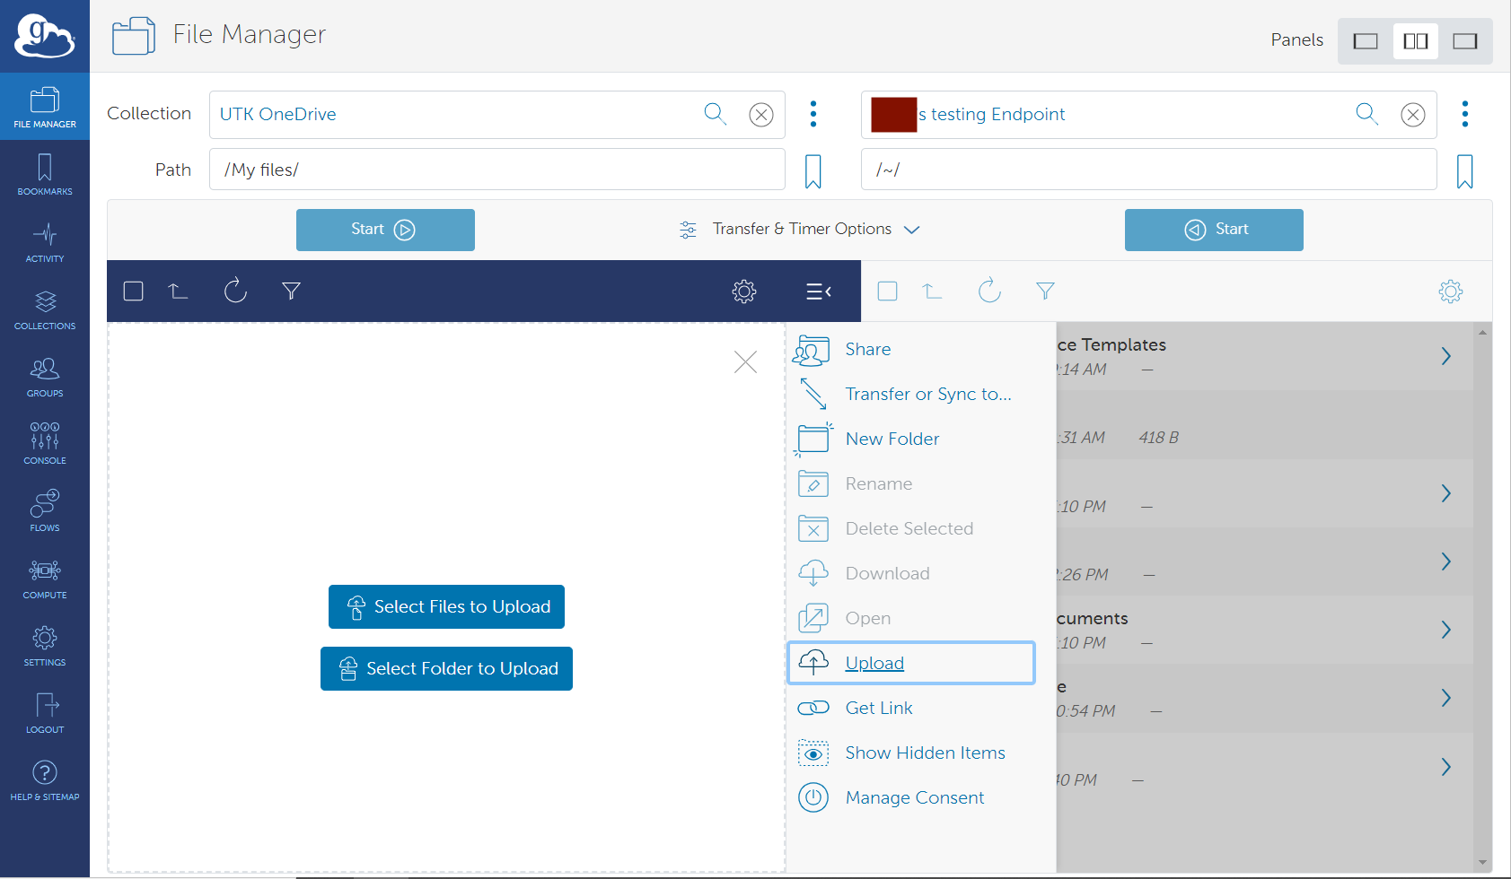Bookmark the /My files/ path
1511x879 pixels.
coord(813,170)
